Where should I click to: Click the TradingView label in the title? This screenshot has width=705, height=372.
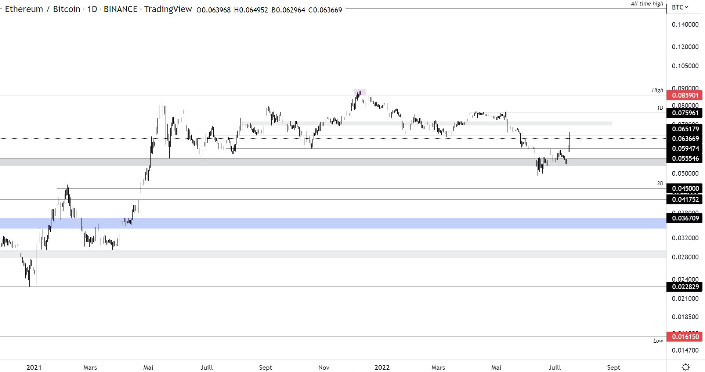tap(168, 9)
